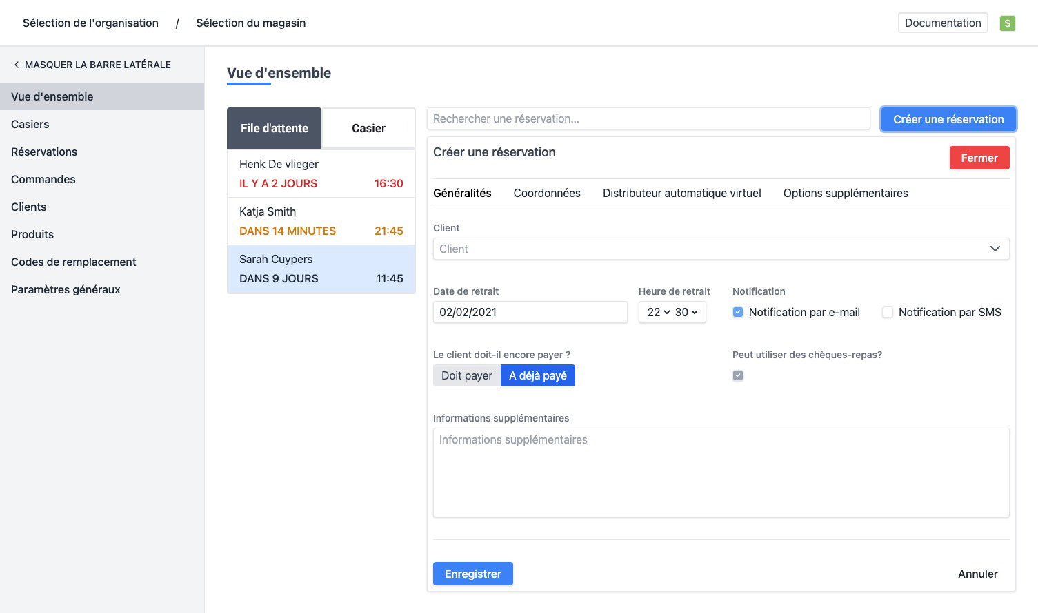This screenshot has width=1038, height=613.
Task: Enable Notification par SMS checkbox
Action: [x=888, y=312]
